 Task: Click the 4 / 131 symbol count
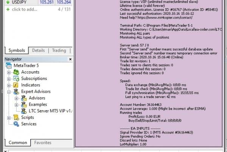pos(64,9)
